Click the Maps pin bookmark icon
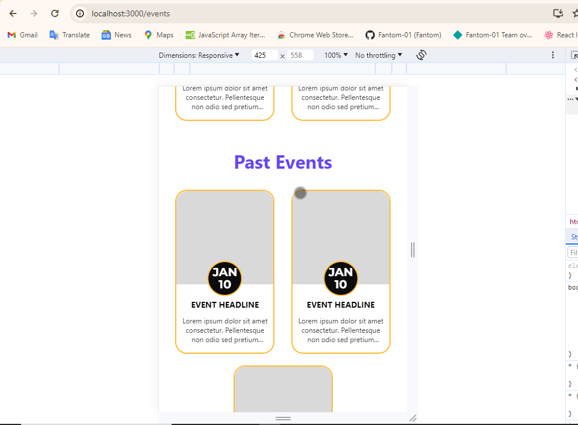The image size is (578, 425). (148, 35)
